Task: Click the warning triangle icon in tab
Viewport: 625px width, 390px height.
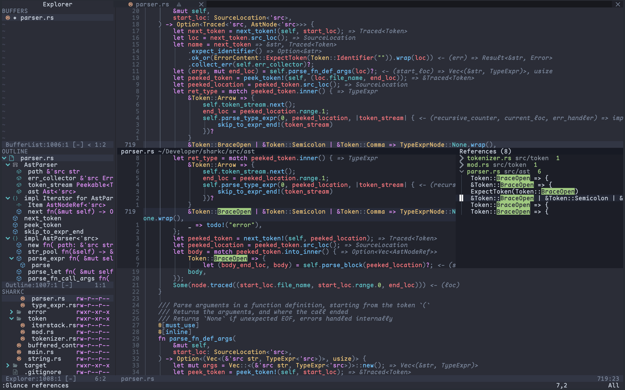Action: 179,4
